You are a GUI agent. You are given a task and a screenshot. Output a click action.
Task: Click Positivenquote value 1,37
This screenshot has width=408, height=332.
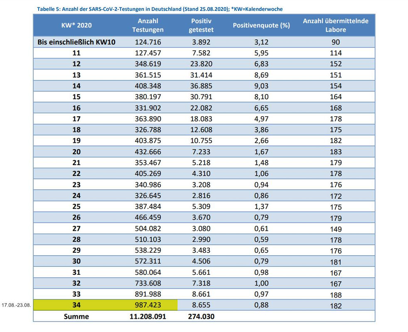[261, 207]
